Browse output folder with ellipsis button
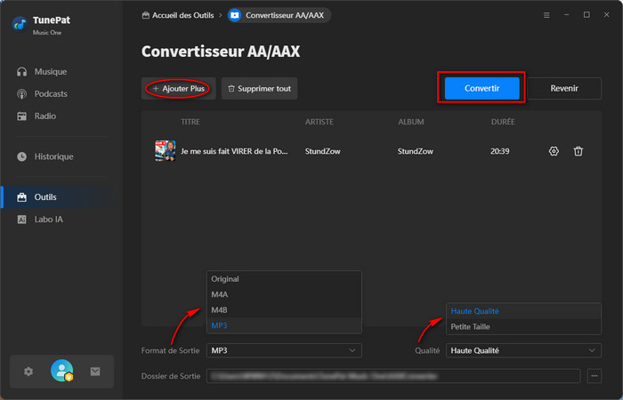 click(x=595, y=376)
